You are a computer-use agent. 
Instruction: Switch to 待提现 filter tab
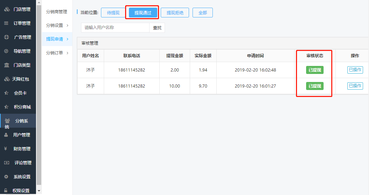coord(113,13)
